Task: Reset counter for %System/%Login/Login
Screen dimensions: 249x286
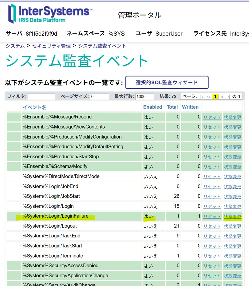Action: pyautogui.click(x=212, y=207)
